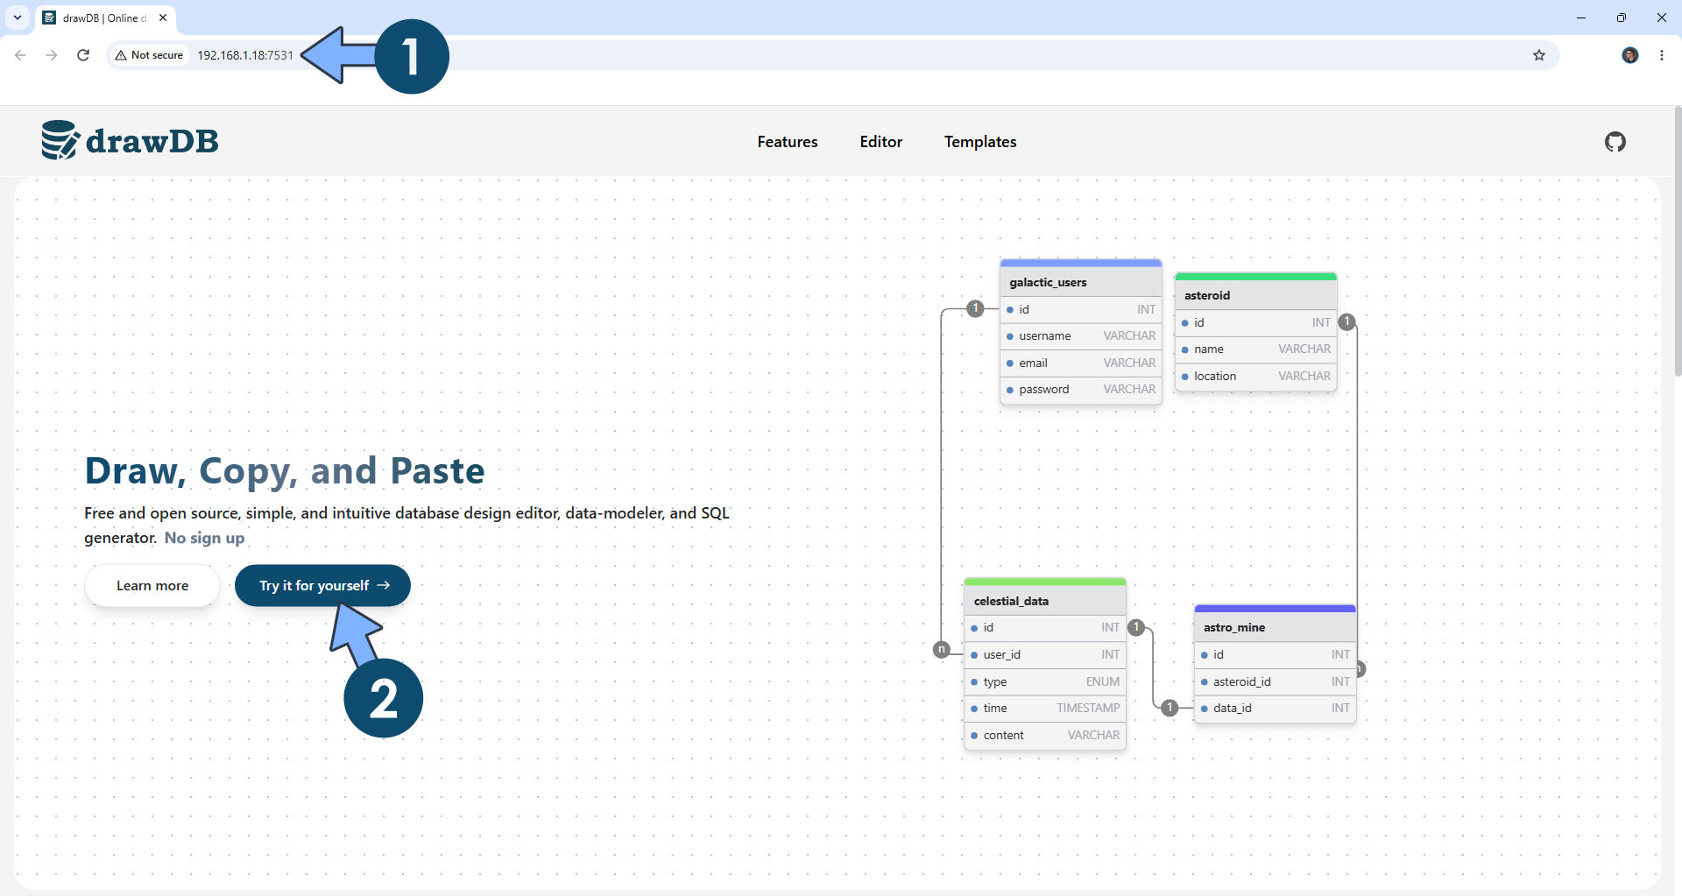Click the type ENUM field in celestial_data
Viewport: 1682px width, 896px height.
coord(1045,681)
